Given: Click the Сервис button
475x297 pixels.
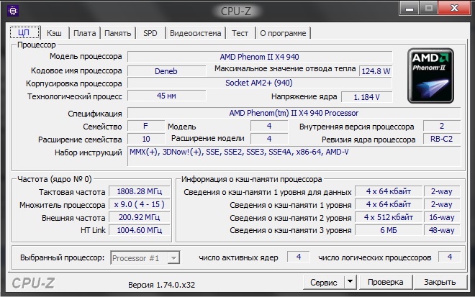Looking at the screenshot, I should (324, 282).
